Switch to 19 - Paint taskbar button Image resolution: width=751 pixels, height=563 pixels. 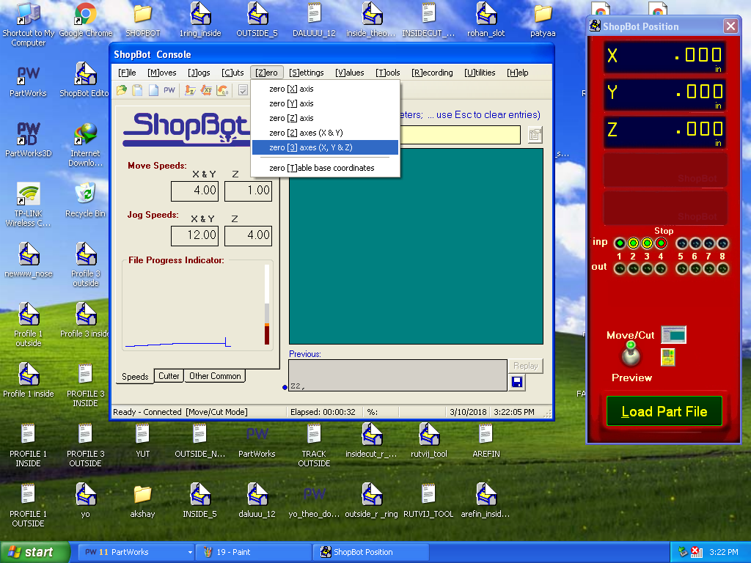pyautogui.click(x=254, y=553)
